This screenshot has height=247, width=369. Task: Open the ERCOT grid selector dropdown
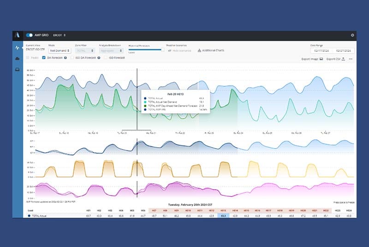(x=60, y=35)
